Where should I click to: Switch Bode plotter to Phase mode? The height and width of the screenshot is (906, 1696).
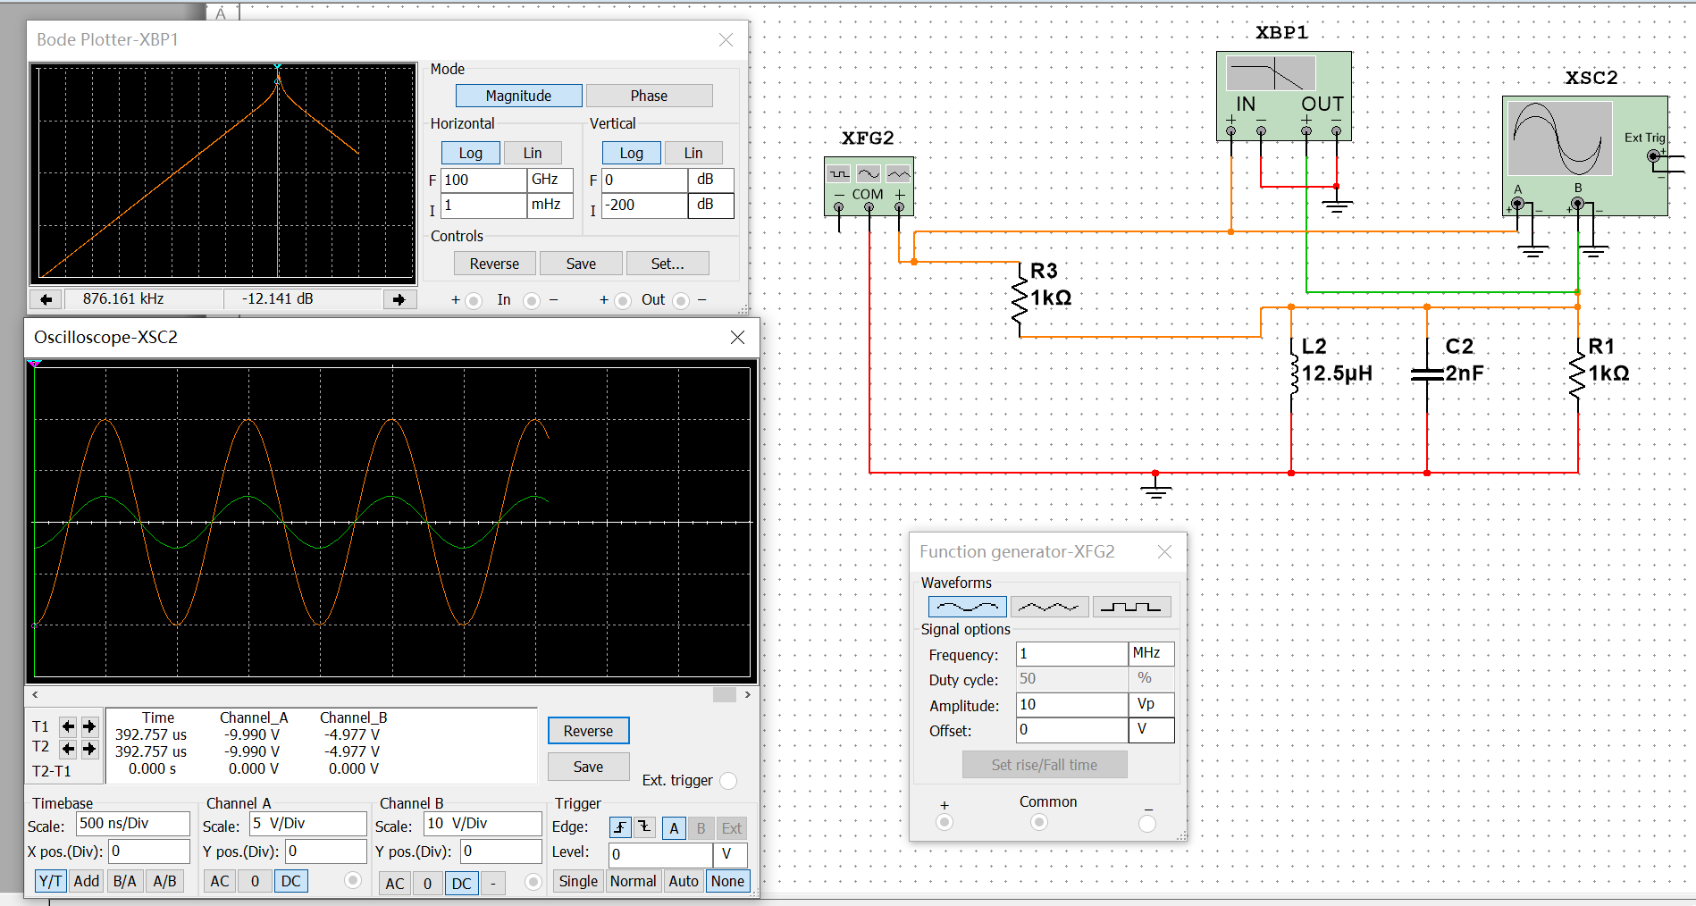[649, 96]
